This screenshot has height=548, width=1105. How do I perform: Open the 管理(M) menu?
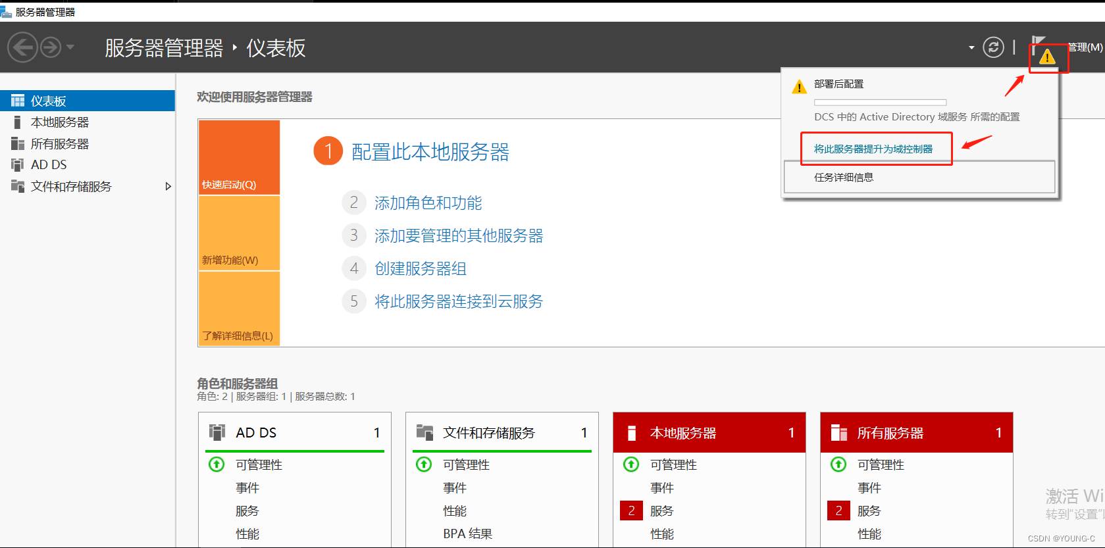1085,47
